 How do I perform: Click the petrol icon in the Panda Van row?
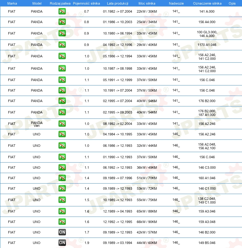[x=62, y=124]
